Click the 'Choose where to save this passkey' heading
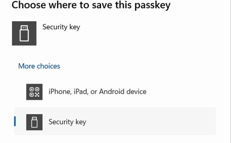This screenshot has height=143, width=231. point(91,5)
